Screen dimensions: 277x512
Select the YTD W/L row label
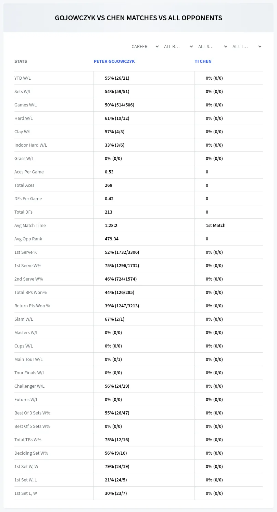[23, 78]
